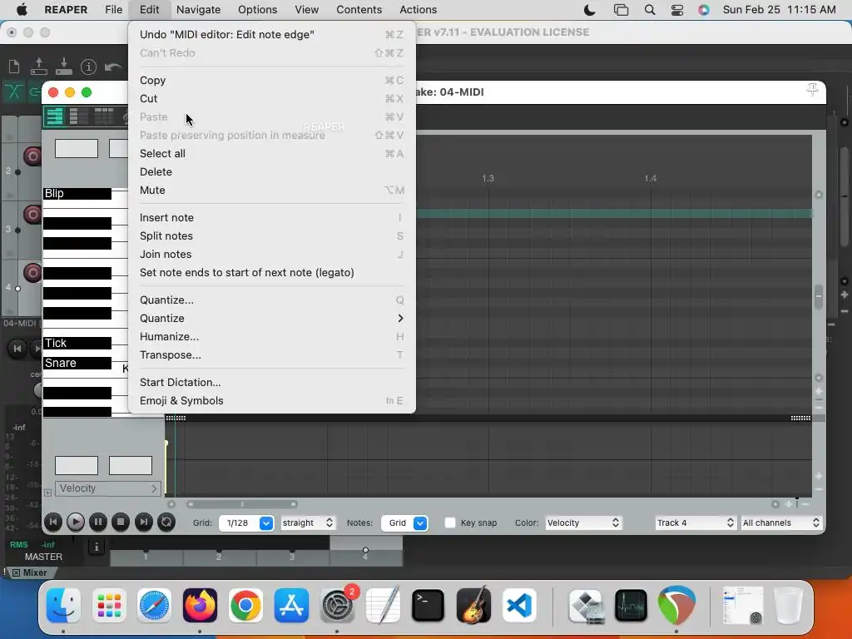Open the Contents menu in menu bar
The image size is (852, 639).
click(x=359, y=10)
